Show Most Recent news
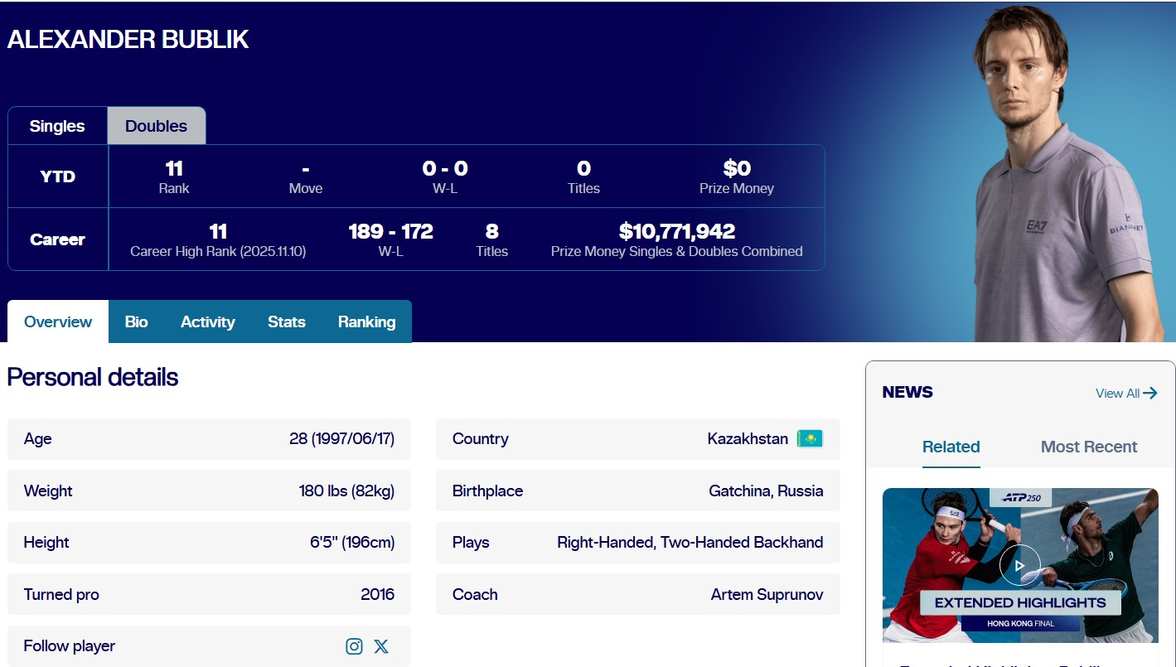Viewport: 1176px width, 667px height. [1088, 447]
